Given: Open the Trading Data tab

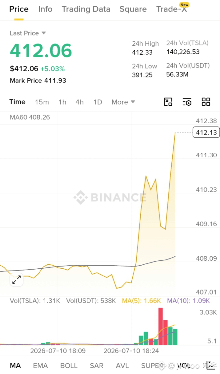Looking at the screenshot, I should (x=86, y=9).
